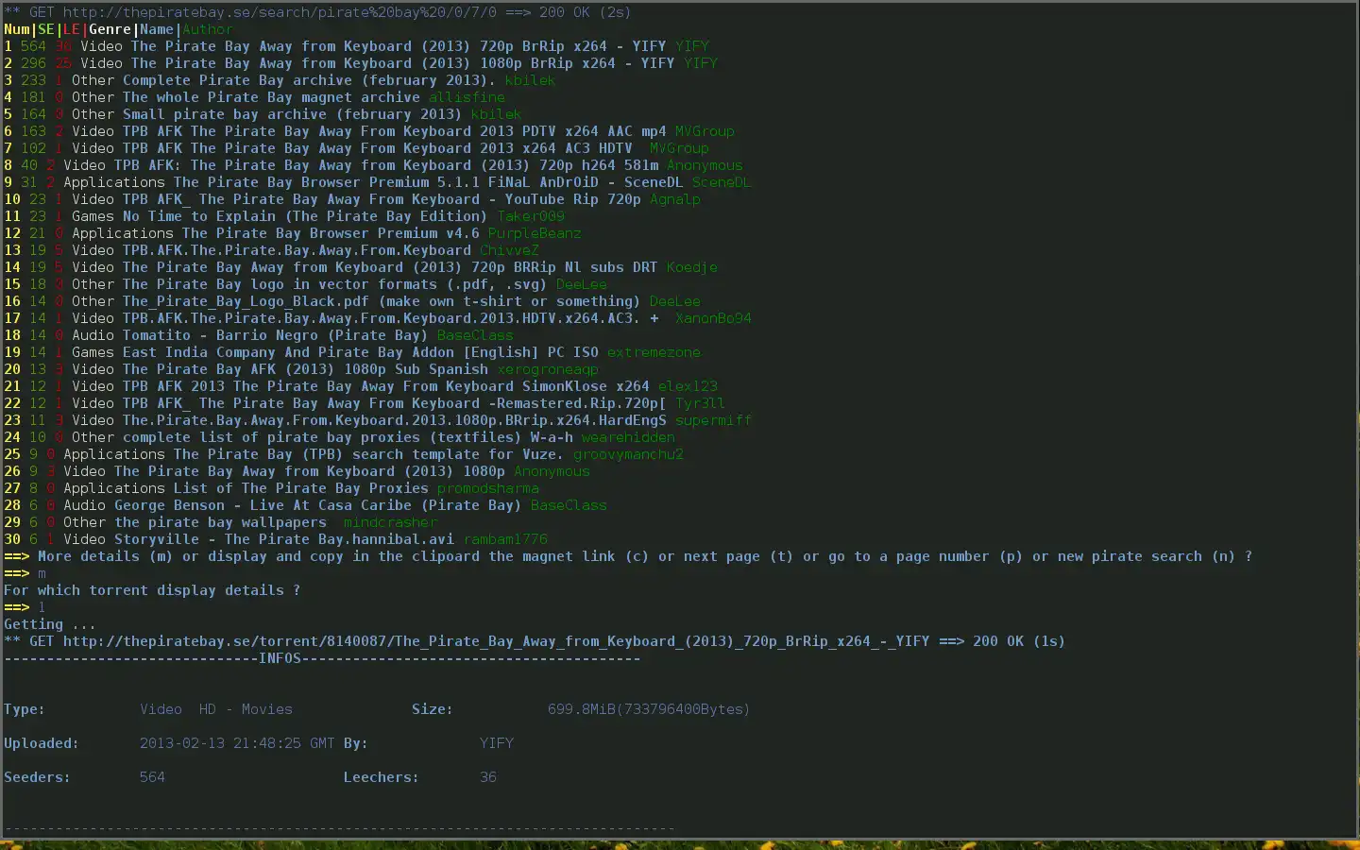1360x850 pixels.
Task: Click the author name 'allisfine'
Action: 467,97
